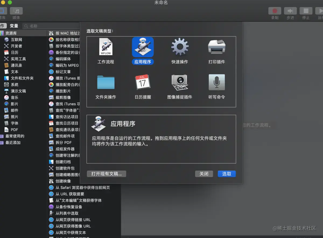
Task: Select the 按 MAC 地址 action row
Action: click(64, 33)
